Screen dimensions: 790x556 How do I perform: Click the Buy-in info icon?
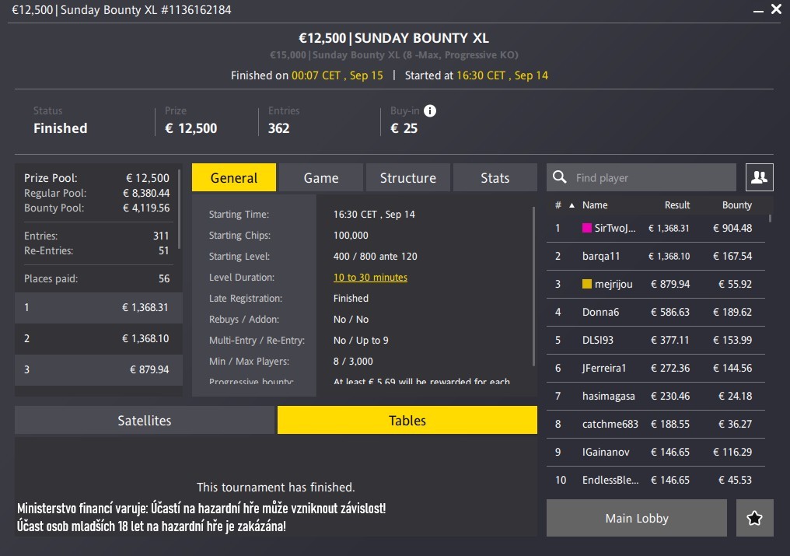[430, 111]
